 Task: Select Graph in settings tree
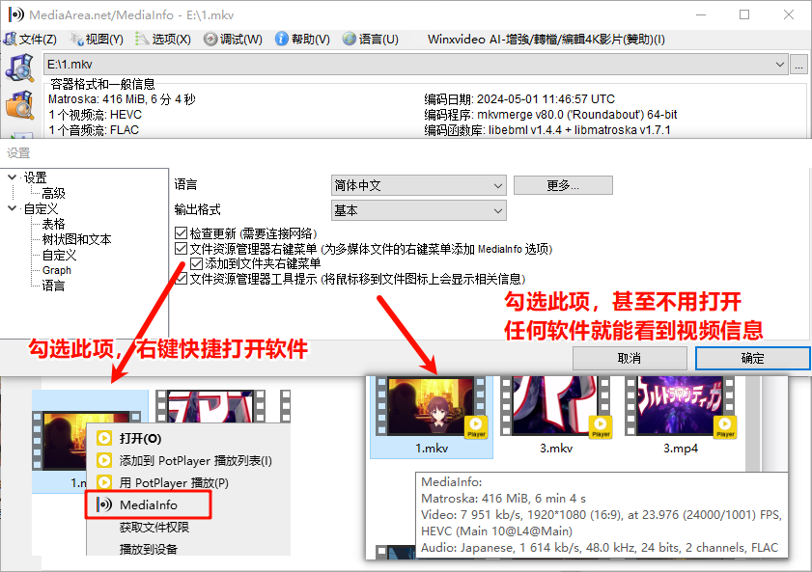[57, 270]
